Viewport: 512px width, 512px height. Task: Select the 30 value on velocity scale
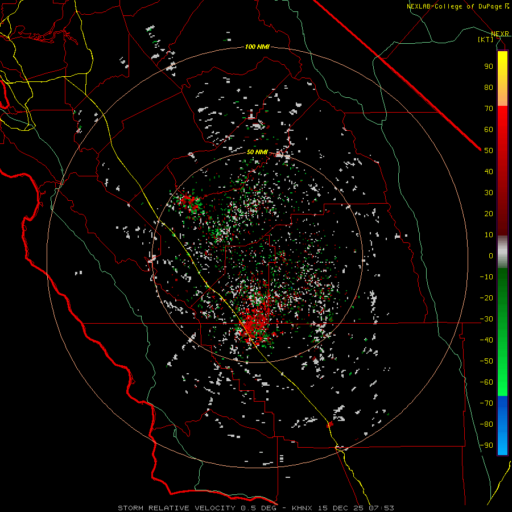489,192
